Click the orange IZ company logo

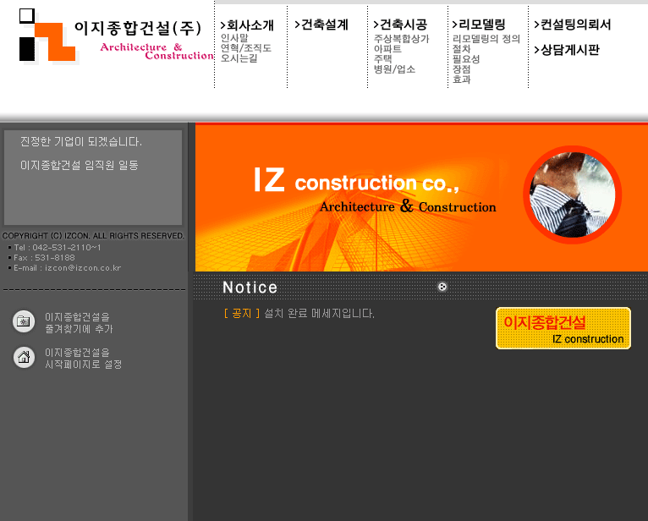pos(47,36)
